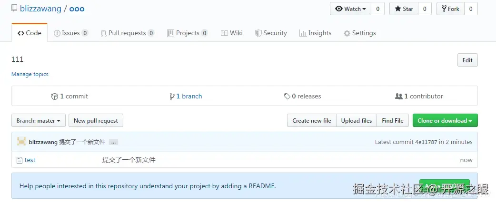Image resolution: width=496 pixels, height=203 pixels.
Task: Fork this repository
Action: 450,9
